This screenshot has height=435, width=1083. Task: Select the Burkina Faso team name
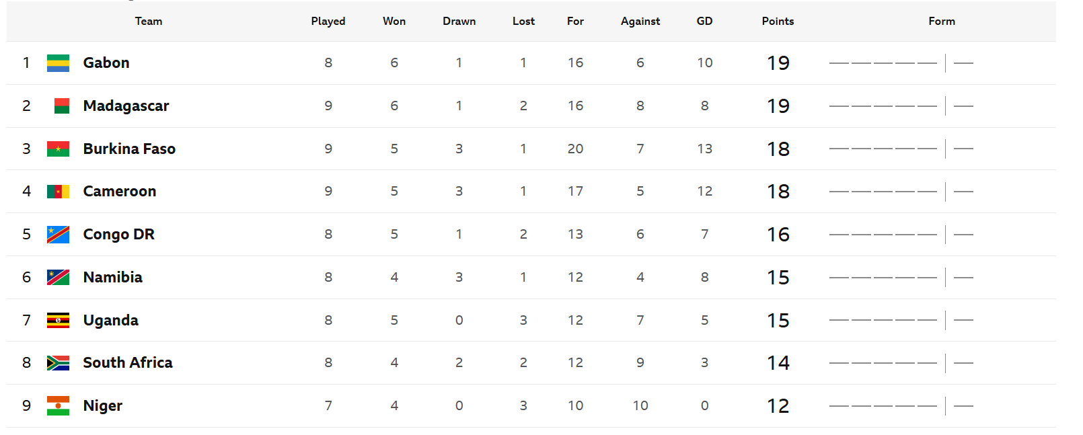[x=129, y=149]
